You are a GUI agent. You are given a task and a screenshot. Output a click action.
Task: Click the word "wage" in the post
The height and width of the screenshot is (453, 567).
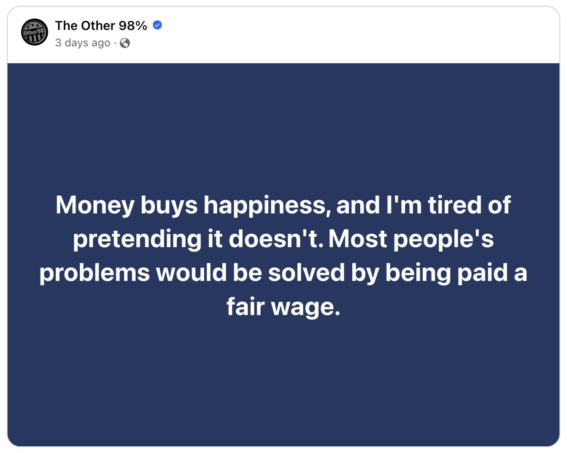click(305, 307)
